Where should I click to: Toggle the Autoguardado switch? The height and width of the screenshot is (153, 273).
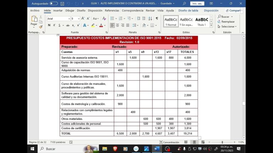[54, 4]
